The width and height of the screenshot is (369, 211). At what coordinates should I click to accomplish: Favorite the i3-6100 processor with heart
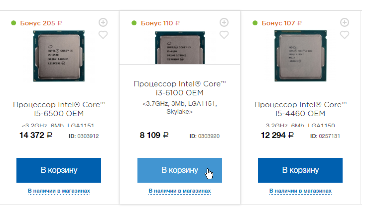pyautogui.click(x=224, y=35)
